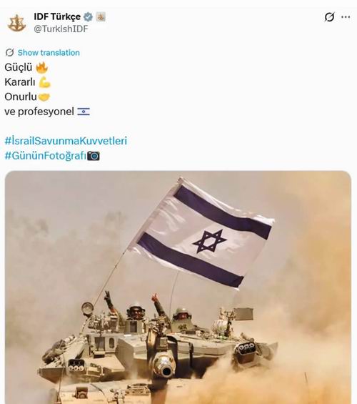
Task: Click the @TurkishIDF handle
Action: pos(61,29)
